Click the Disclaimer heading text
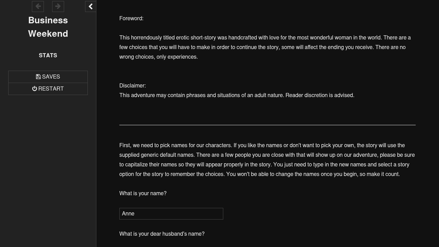The width and height of the screenshot is (439, 247). [132, 86]
